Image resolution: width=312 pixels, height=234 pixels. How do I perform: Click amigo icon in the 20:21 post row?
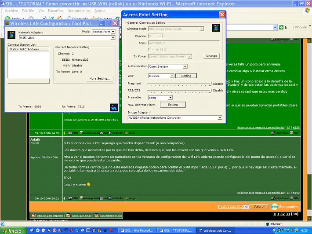coord(129,198)
